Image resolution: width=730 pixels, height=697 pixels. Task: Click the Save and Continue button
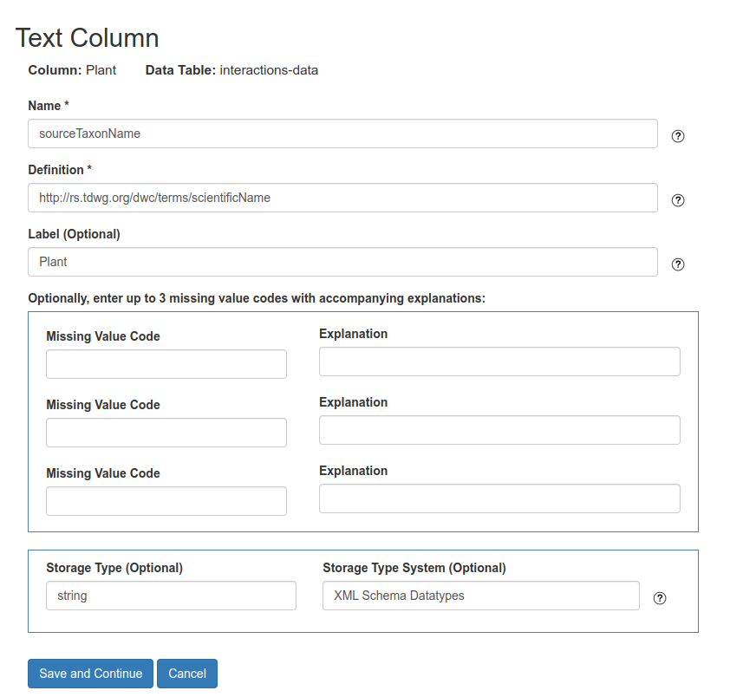pyautogui.click(x=90, y=674)
